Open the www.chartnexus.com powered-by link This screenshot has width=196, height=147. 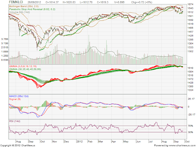click(x=182, y=145)
